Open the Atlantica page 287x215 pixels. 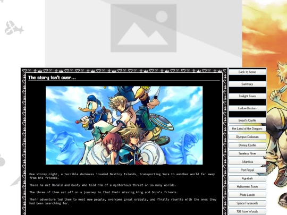click(247, 161)
